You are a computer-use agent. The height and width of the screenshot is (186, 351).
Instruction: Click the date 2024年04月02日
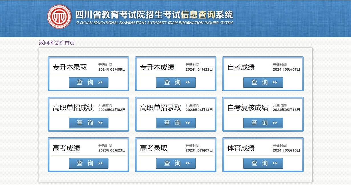coord(112,110)
